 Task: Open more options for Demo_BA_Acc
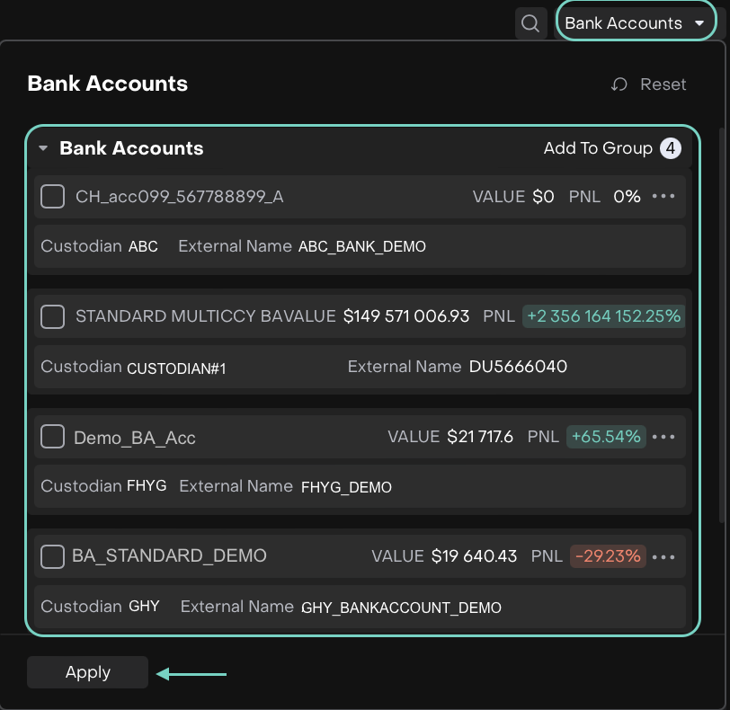coord(663,437)
